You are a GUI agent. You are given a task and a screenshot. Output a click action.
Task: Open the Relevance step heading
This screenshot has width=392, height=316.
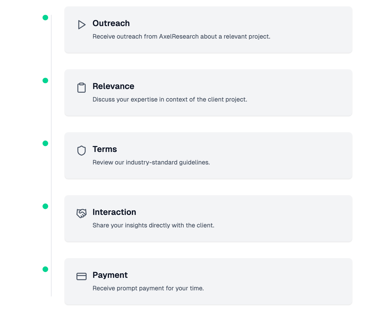click(x=113, y=86)
